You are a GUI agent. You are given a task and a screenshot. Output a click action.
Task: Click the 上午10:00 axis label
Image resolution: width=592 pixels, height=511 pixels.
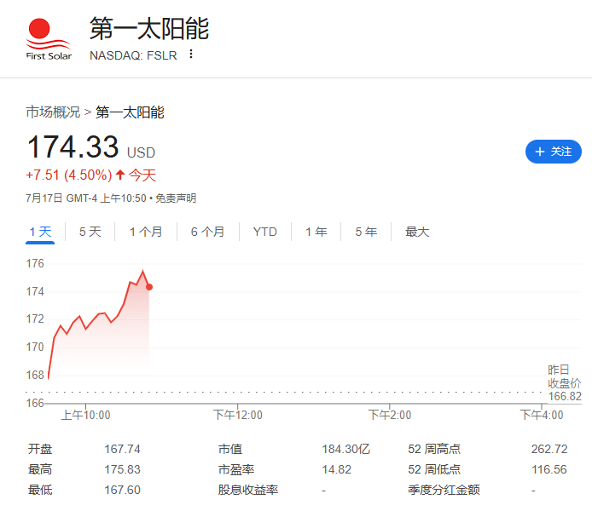click(85, 415)
